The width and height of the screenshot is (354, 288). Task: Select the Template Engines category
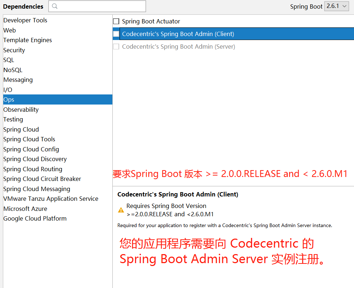[27, 40]
